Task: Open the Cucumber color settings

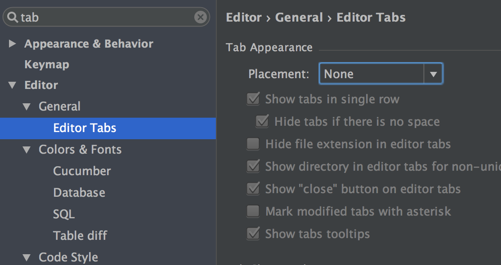Action: point(82,171)
